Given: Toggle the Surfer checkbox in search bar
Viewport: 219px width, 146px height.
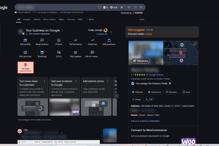Looking at the screenshot, I should tap(99, 7).
